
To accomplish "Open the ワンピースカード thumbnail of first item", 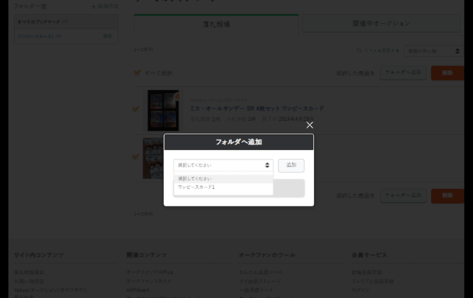I will pos(163,111).
